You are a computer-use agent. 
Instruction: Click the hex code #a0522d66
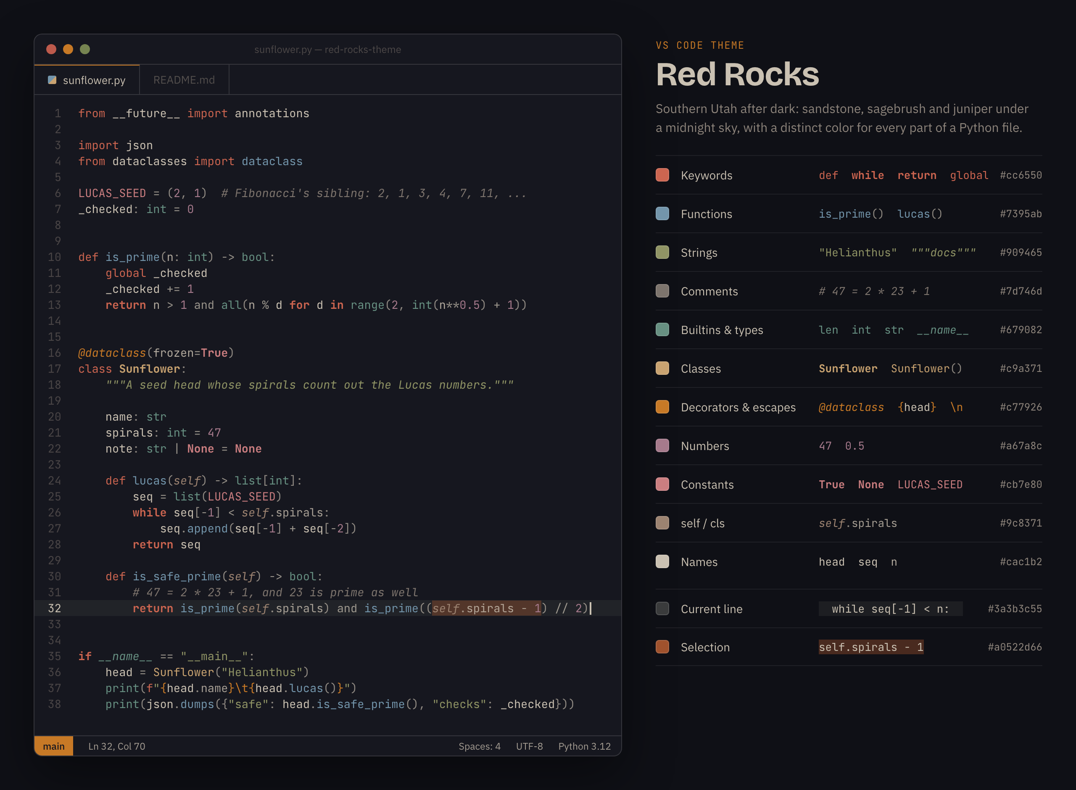pyautogui.click(x=1015, y=647)
